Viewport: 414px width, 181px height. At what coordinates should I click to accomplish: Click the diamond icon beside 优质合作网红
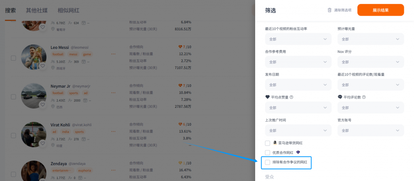click(x=298, y=152)
